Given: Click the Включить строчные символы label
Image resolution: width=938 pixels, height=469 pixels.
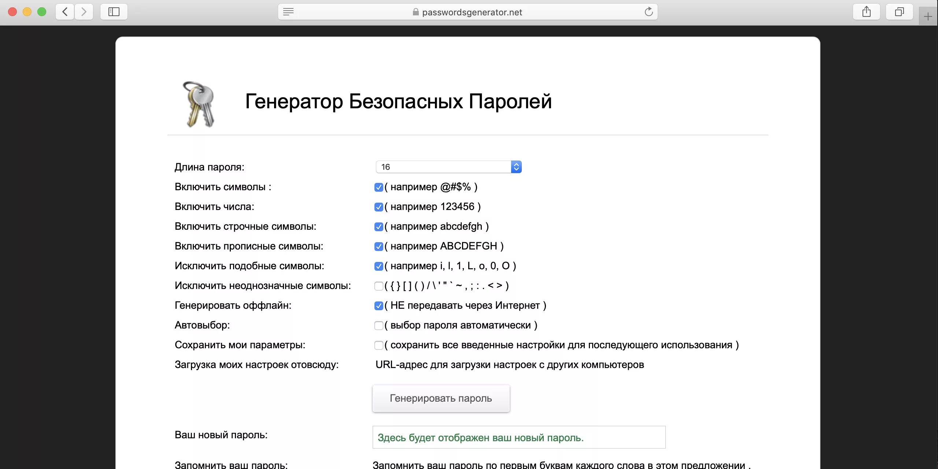Looking at the screenshot, I should tap(245, 226).
